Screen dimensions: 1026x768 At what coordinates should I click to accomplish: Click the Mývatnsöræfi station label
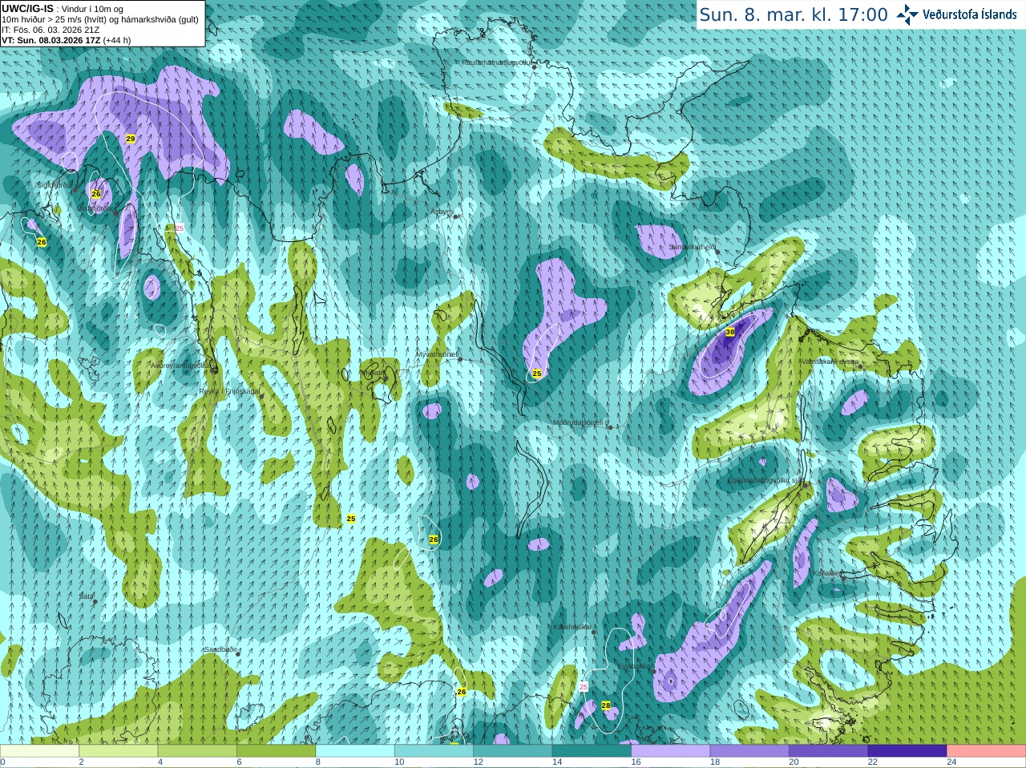pos(437,354)
